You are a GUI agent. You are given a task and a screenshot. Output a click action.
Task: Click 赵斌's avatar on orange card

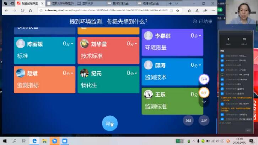coord(21,73)
